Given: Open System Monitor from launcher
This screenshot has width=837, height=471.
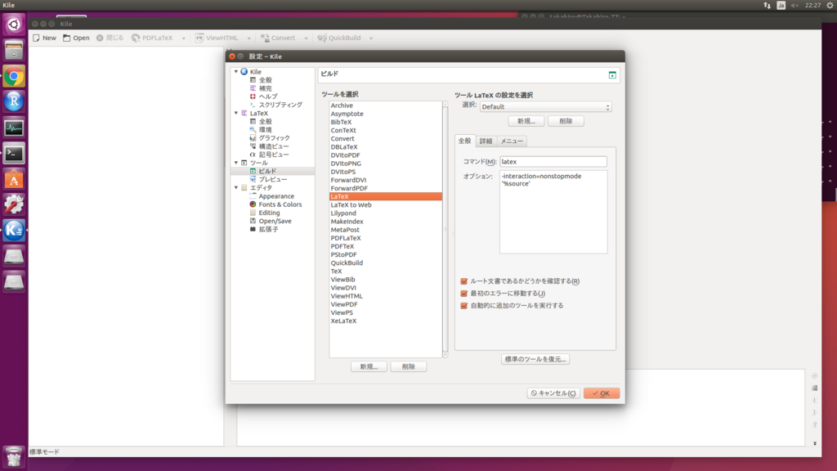Looking at the screenshot, I should pos(13,127).
